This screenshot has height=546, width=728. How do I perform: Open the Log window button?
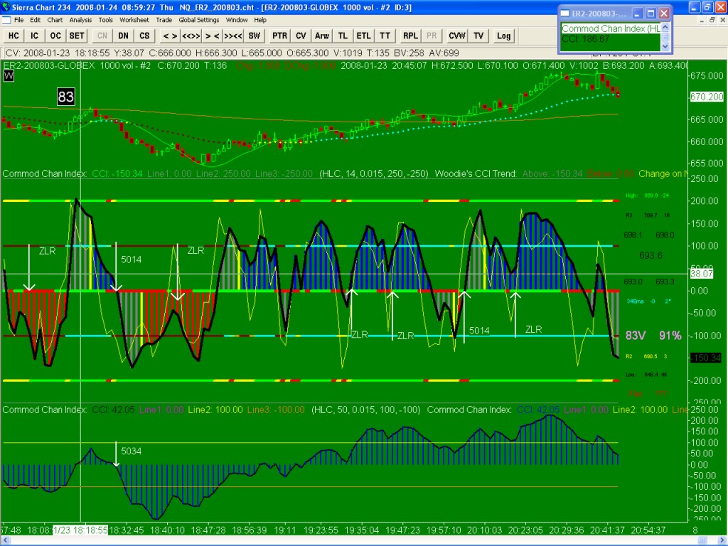point(504,36)
